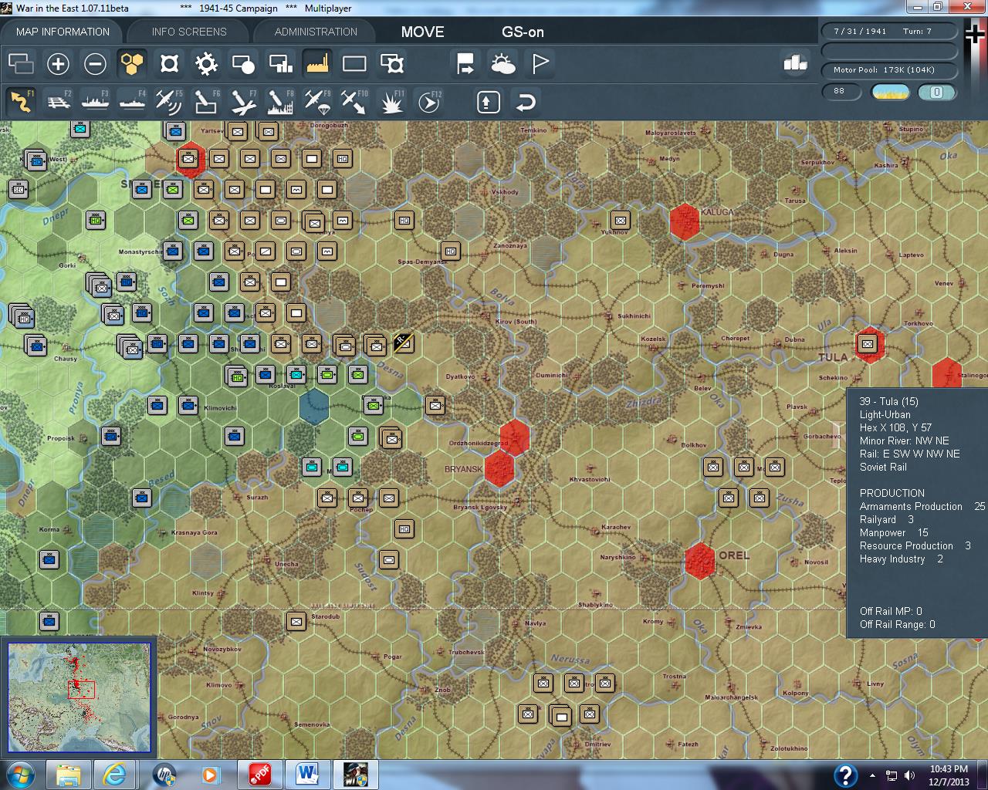Open Internet Explorer from the taskbar
The height and width of the screenshot is (790, 988).
(x=116, y=774)
